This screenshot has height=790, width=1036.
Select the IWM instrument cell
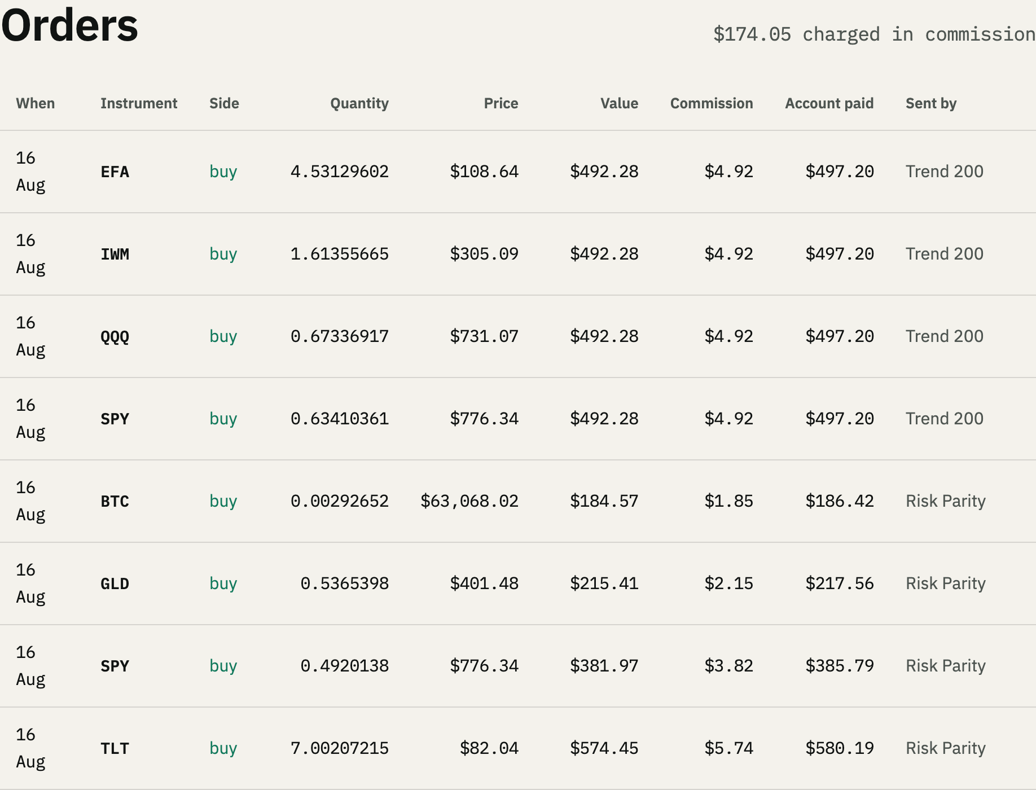[115, 254]
